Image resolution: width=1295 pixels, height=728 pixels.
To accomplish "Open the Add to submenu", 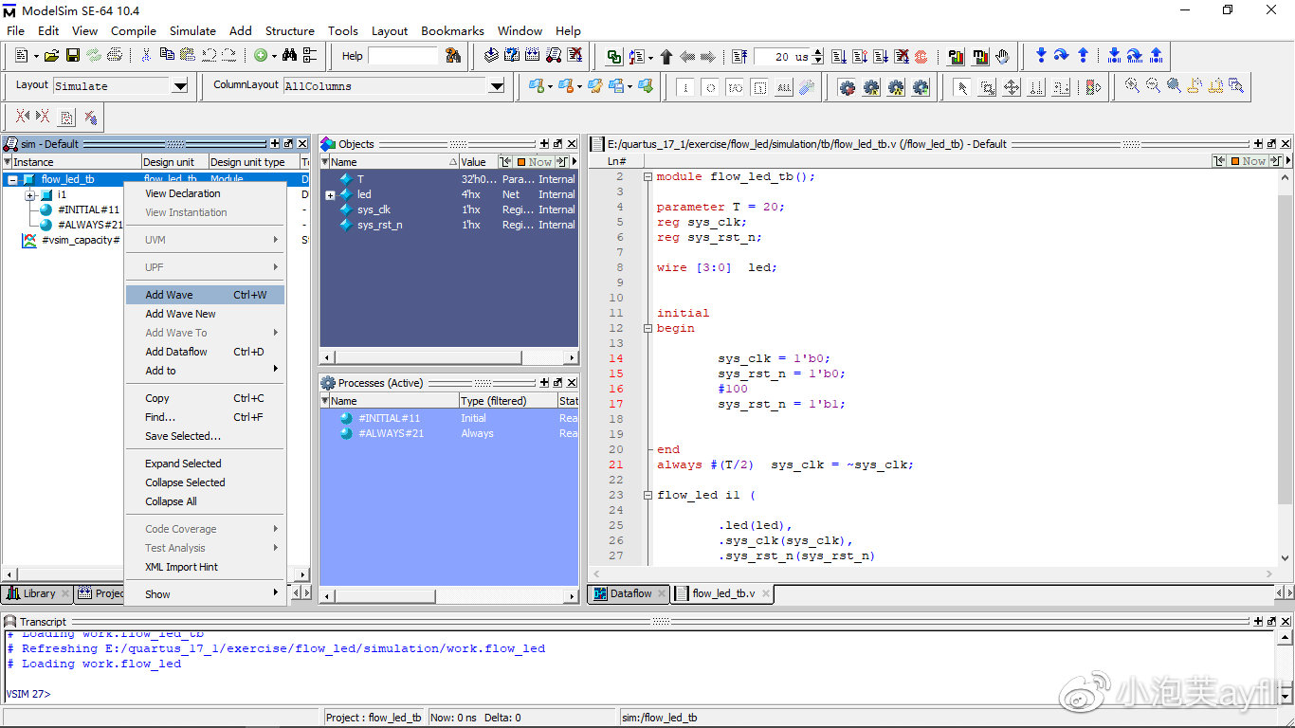I will coord(205,371).
